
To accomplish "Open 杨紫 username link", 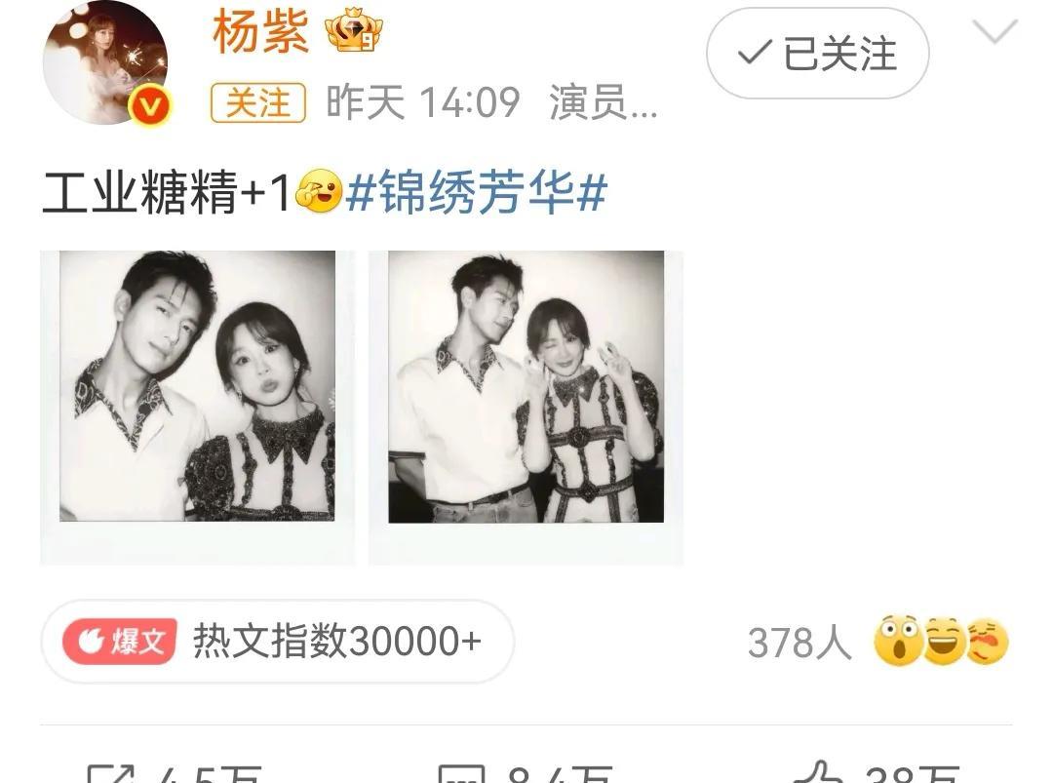I will 260,31.
